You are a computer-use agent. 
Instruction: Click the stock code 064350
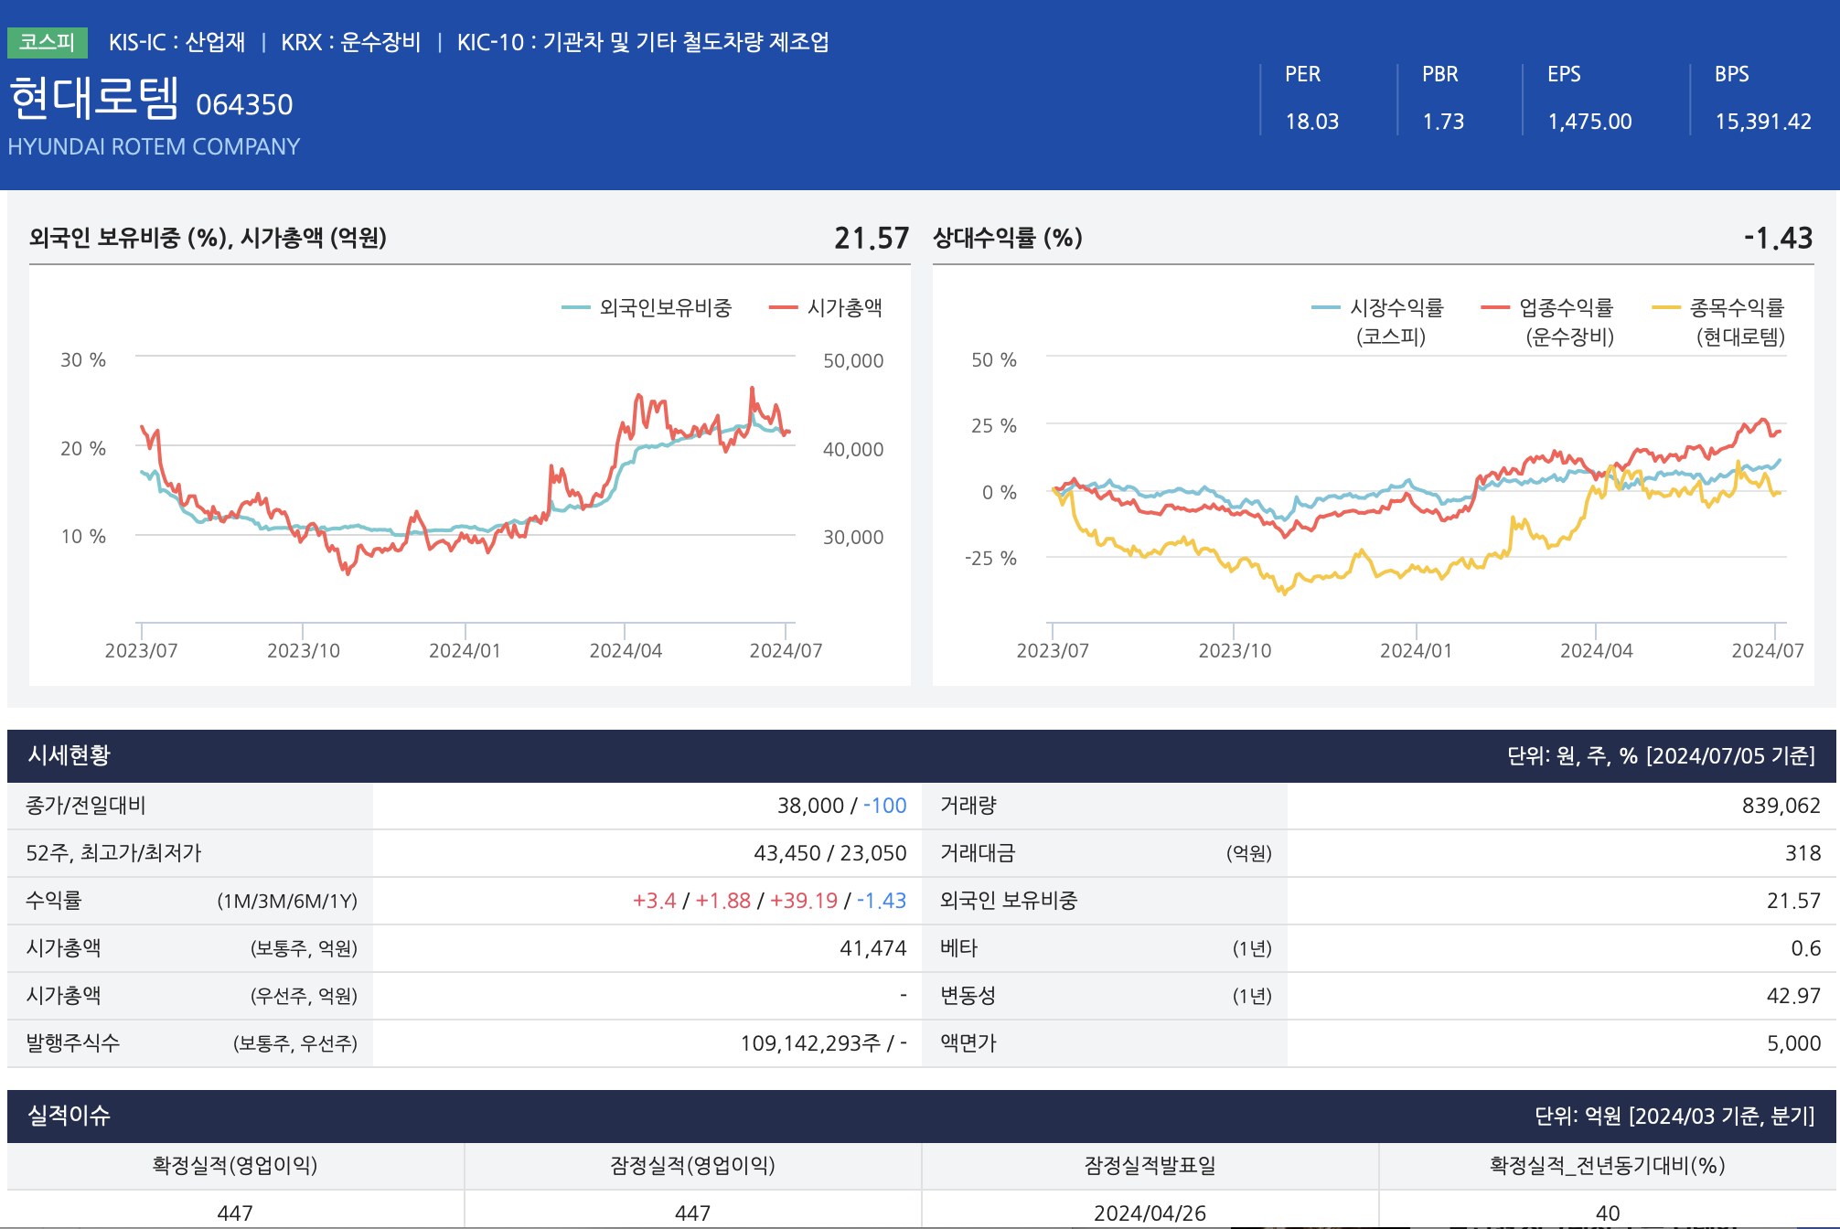coord(244,105)
